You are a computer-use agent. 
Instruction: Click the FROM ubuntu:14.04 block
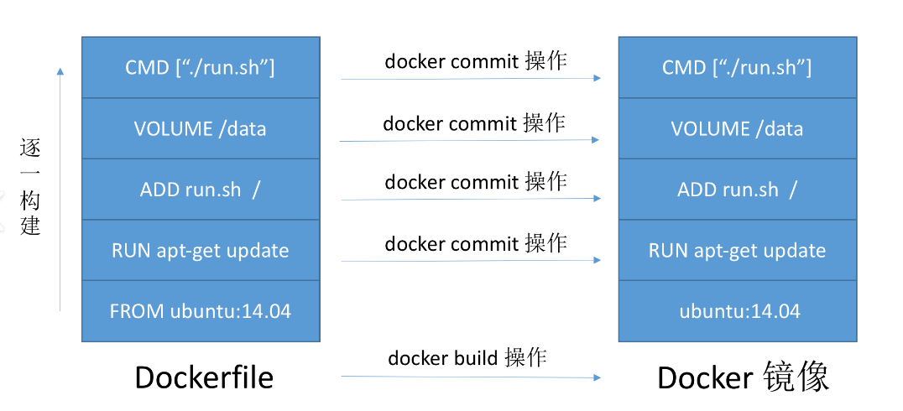(201, 311)
